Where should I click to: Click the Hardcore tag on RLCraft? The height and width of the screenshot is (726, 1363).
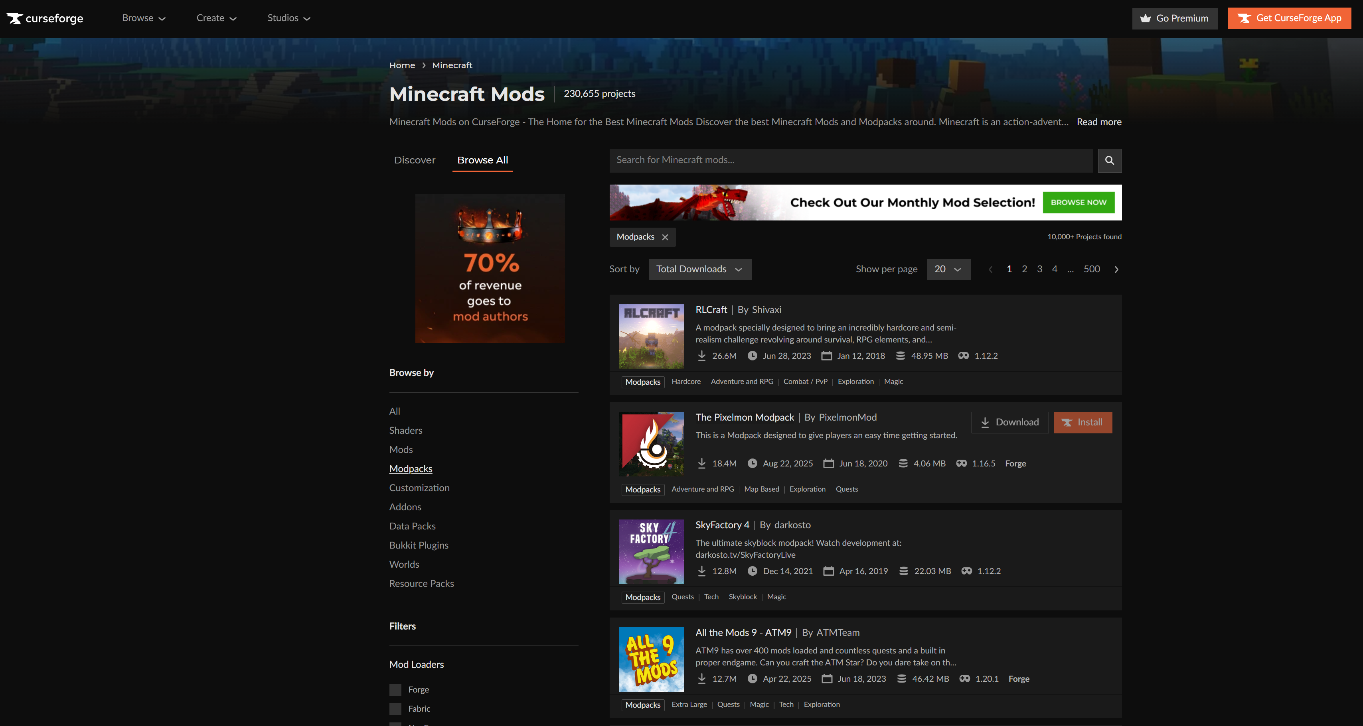686,382
